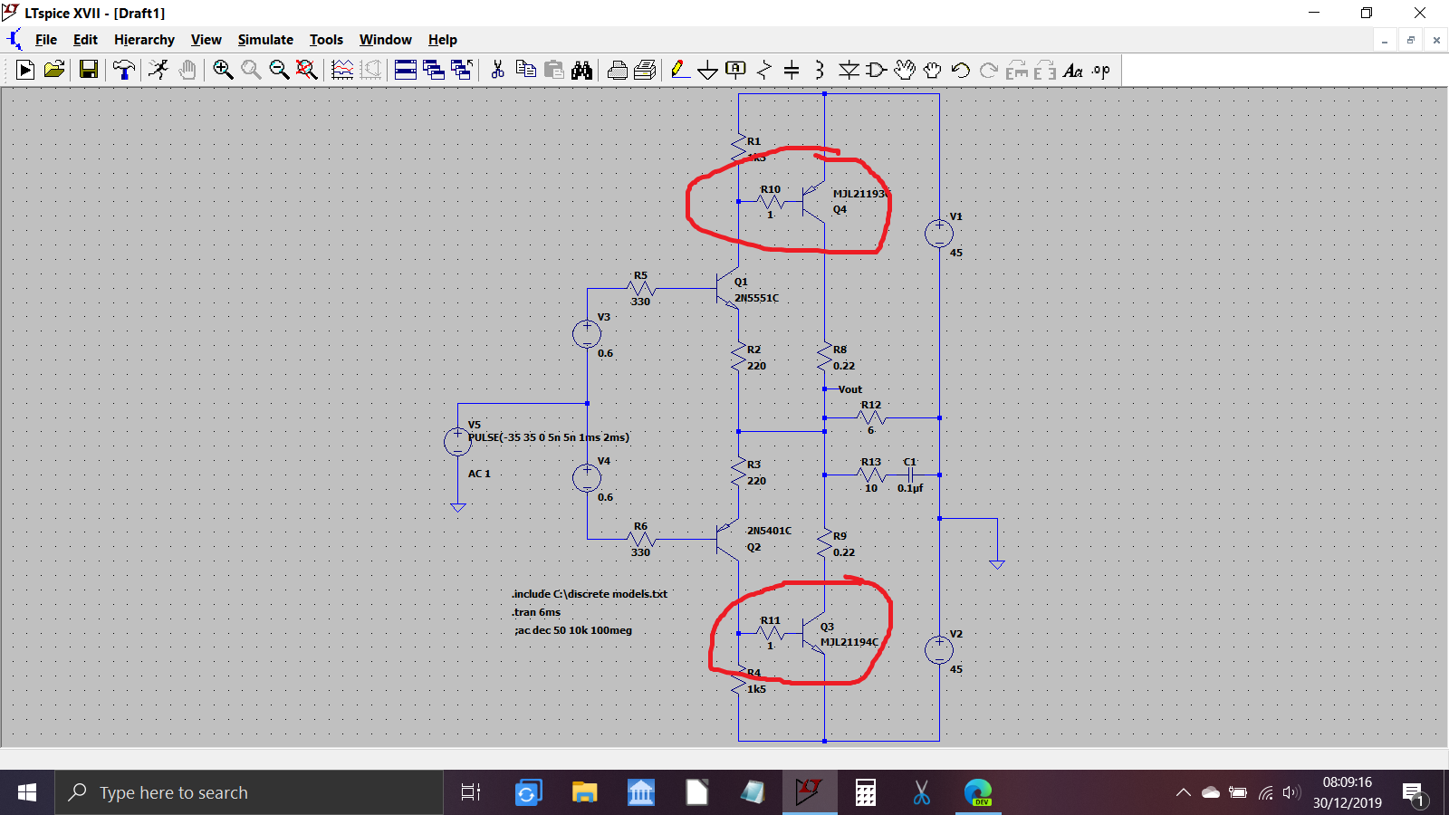Select the plain magnifier pan tool
Viewport: 1449px width, 815px height.
pos(251,70)
